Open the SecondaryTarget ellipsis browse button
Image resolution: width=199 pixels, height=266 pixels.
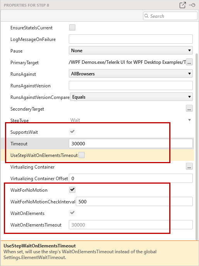(x=189, y=109)
